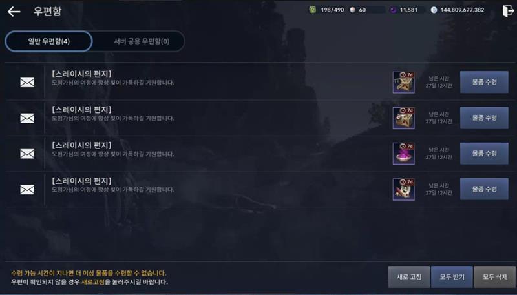Claim items from the third mail

pos(484,154)
